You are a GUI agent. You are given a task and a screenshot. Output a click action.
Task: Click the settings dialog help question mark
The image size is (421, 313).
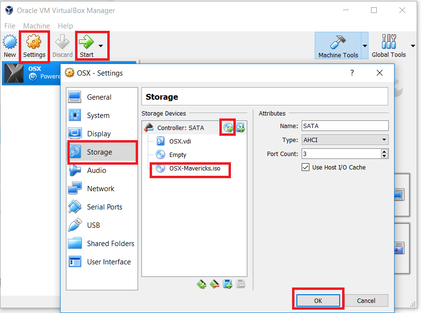click(352, 73)
